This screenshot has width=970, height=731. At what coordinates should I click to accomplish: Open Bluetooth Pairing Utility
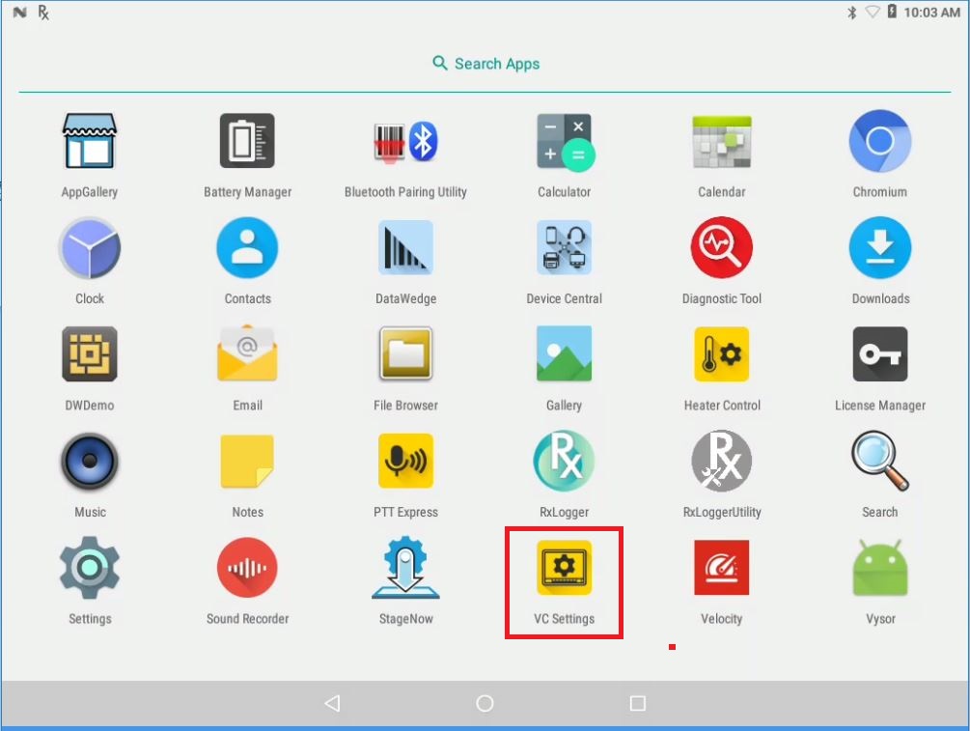pos(405,142)
